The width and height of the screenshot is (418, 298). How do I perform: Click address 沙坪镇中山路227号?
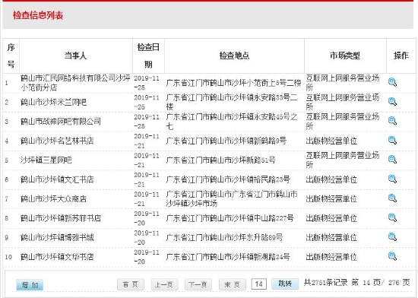[x=230, y=218]
